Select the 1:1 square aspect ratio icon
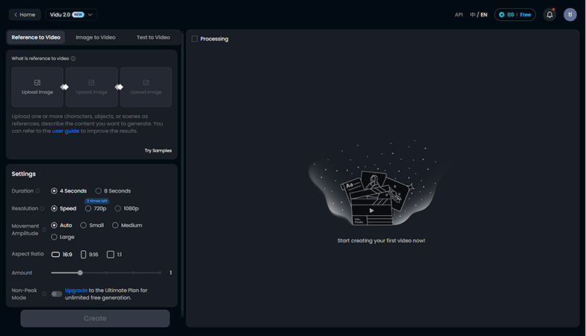This screenshot has height=336, width=586. point(111,255)
